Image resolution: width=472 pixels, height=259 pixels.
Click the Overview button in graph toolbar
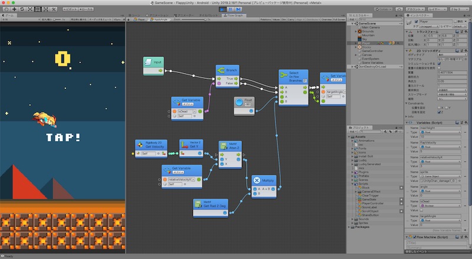point(326,19)
